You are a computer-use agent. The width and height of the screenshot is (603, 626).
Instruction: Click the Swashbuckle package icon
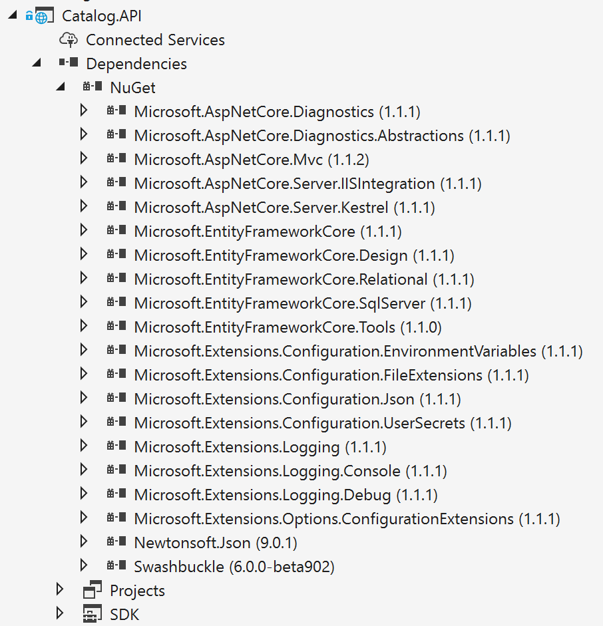point(116,567)
